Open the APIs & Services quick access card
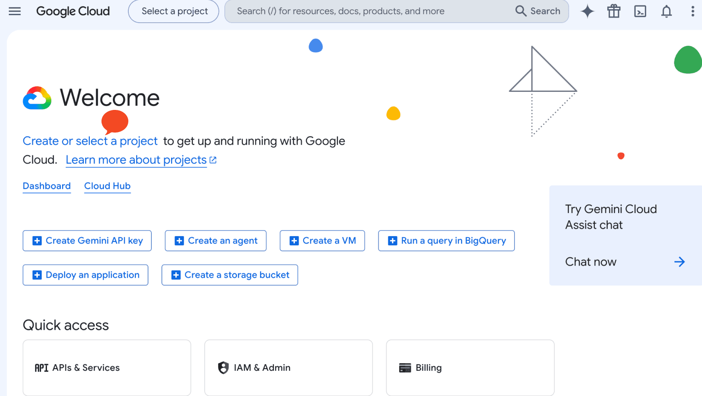 pyautogui.click(x=107, y=368)
